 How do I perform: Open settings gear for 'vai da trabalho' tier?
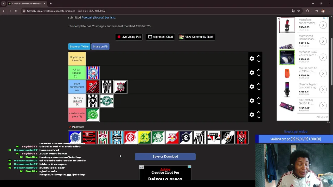(x=252, y=73)
